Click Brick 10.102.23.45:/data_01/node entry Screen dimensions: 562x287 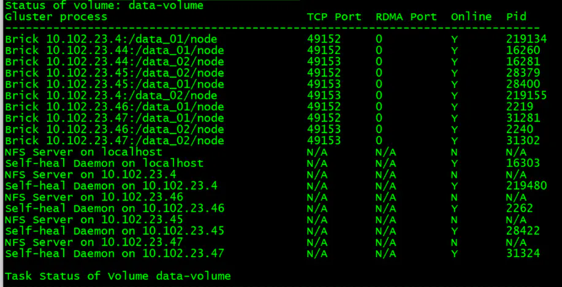(115, 84)
